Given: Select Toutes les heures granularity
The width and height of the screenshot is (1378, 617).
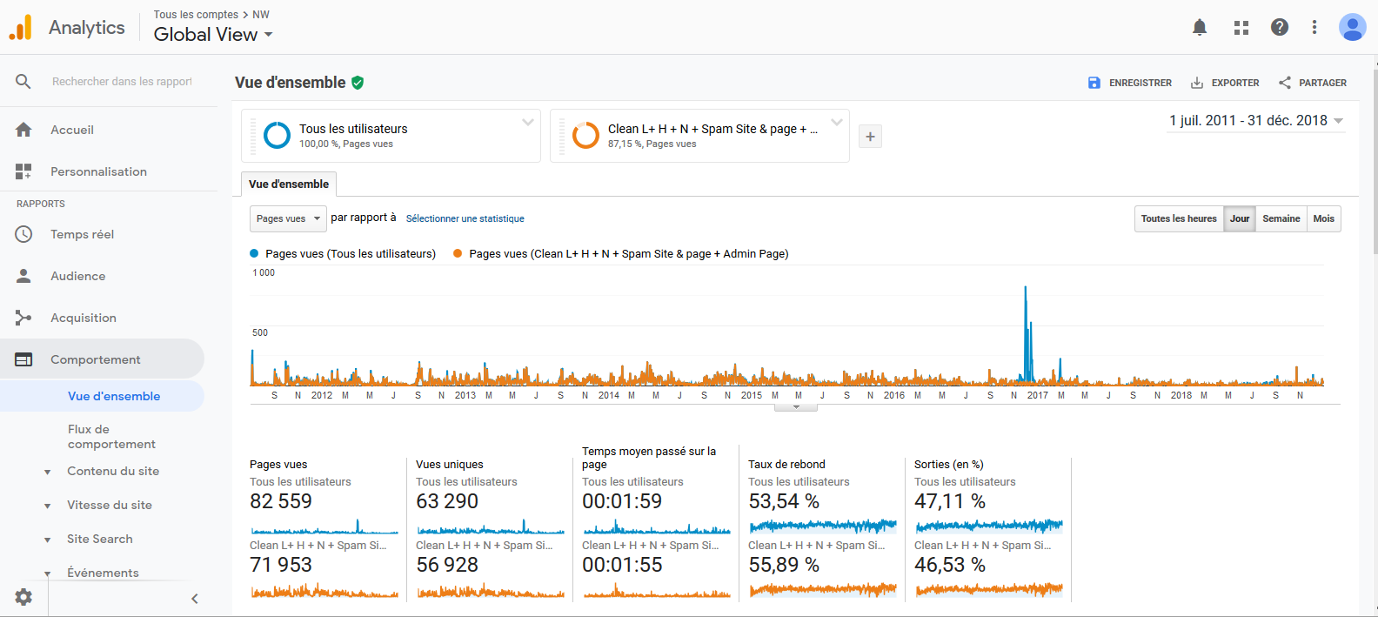Looking at the screenshot, I should pyautogui.click(x=1178, y=218).
